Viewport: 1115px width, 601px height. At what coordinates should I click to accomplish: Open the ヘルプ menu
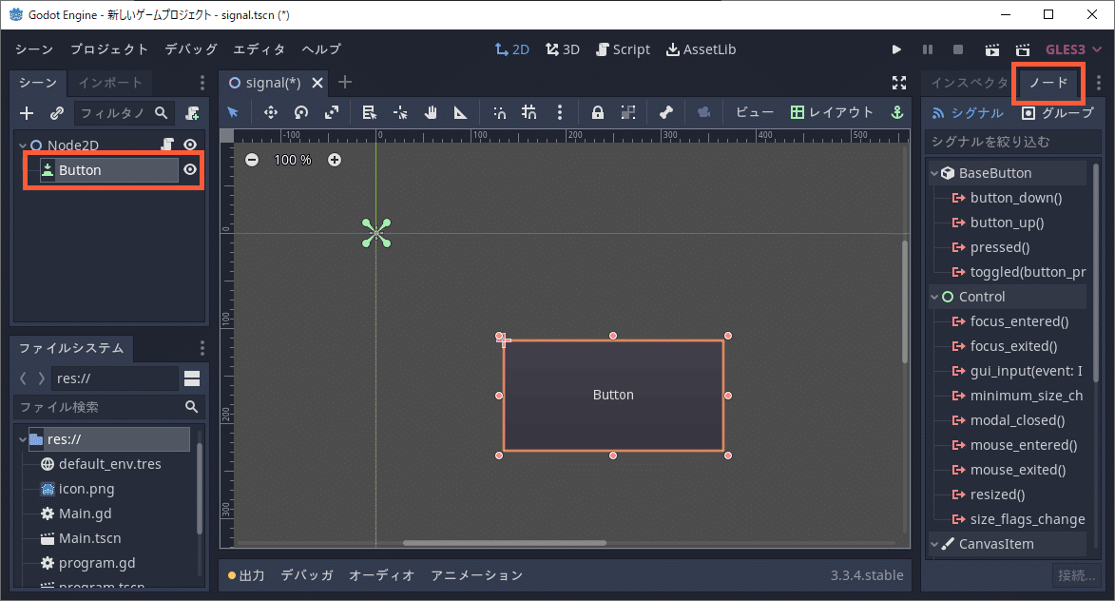(x=320, y=49)
